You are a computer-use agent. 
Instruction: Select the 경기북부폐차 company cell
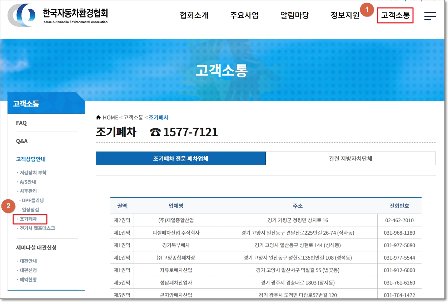pyautogui.click(x=176, y=245)
